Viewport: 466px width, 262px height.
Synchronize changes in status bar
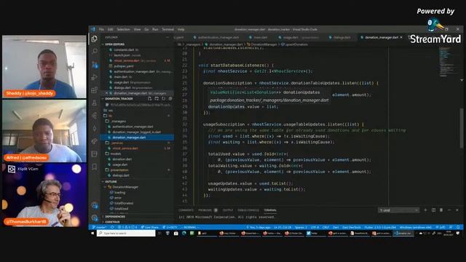112,227
